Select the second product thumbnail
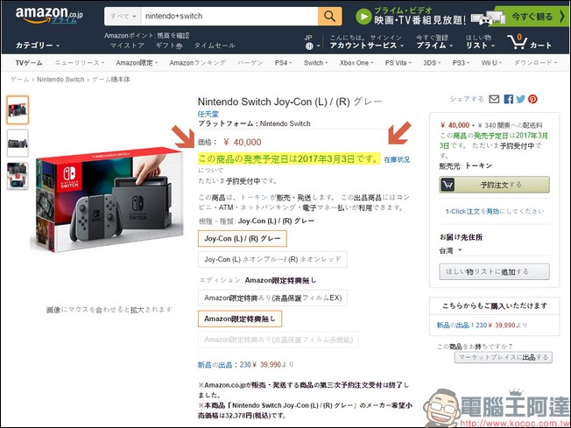Viewport: 571px width, 428px height. point(18,143)
